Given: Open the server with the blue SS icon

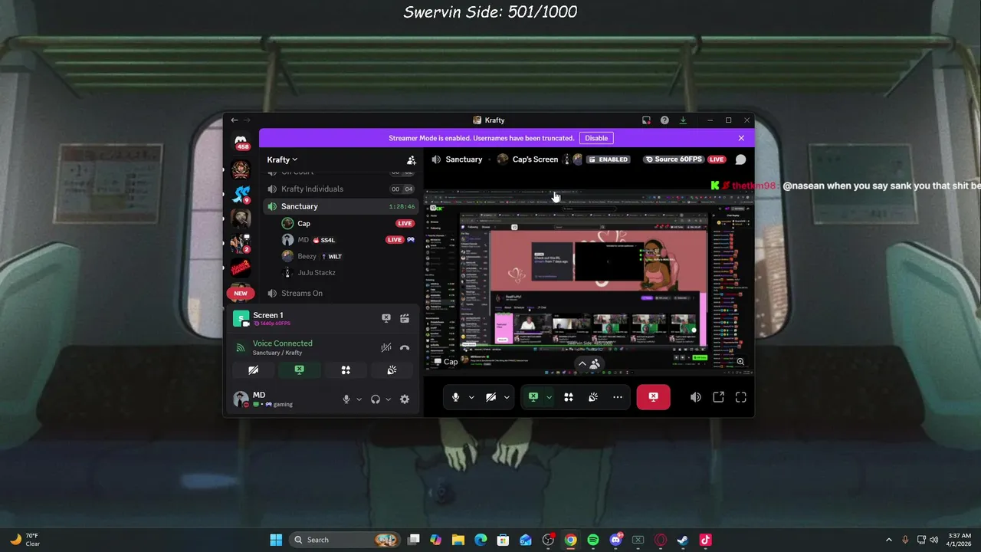Looking at the screenshot, I should coord(241,194).
